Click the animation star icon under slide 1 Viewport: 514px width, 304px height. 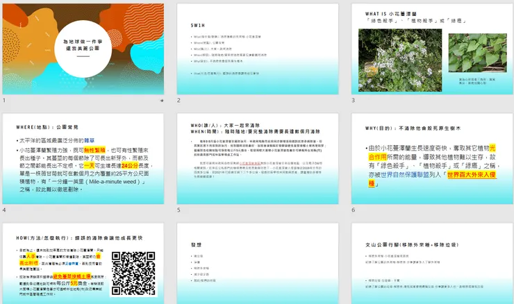pos(162,101)
